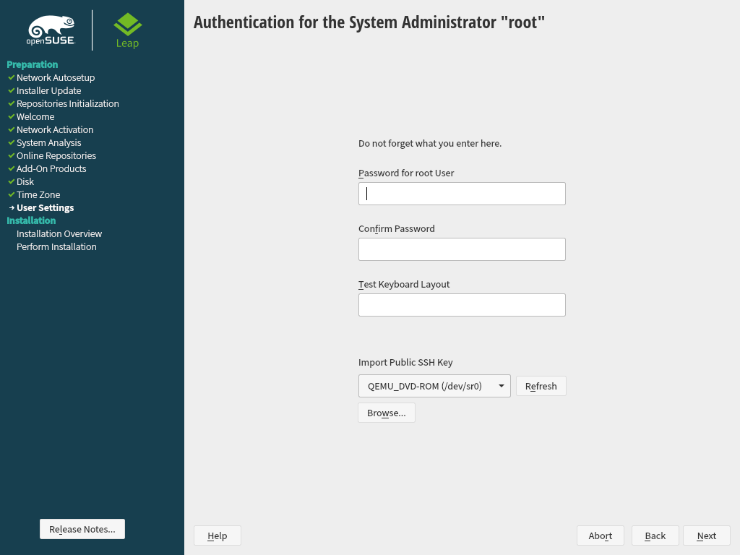
Task: Click the checkmark beside System Analysis
Action: (x=12, y=142)
